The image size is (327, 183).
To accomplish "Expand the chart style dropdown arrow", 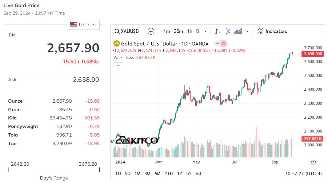I will 247,31.
